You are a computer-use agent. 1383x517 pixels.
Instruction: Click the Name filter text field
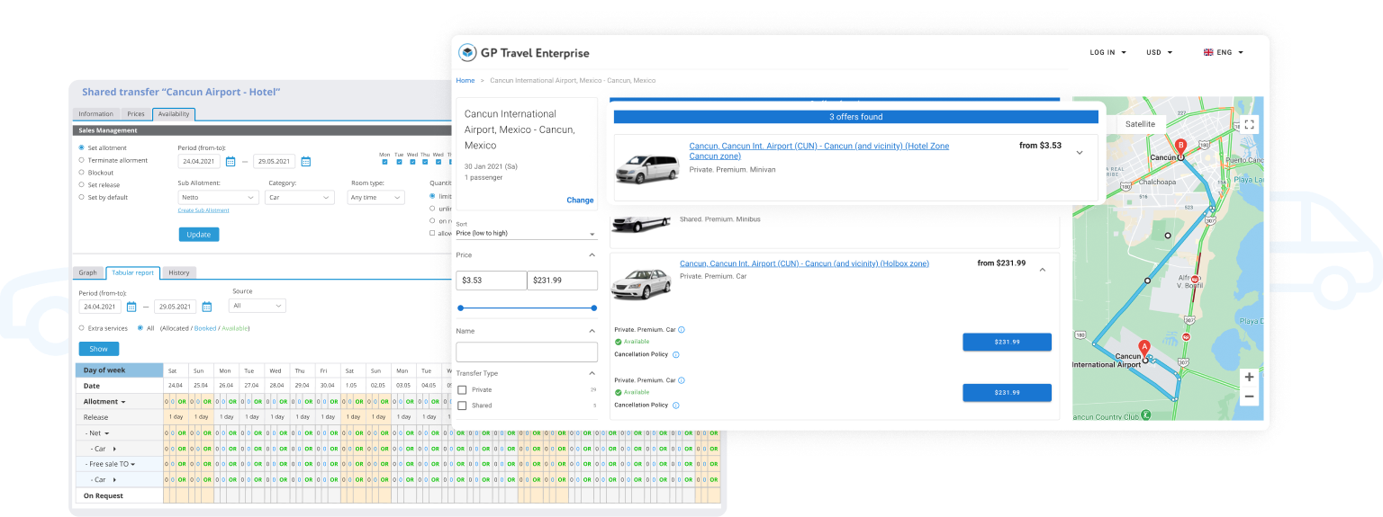[x=527, y=352]
